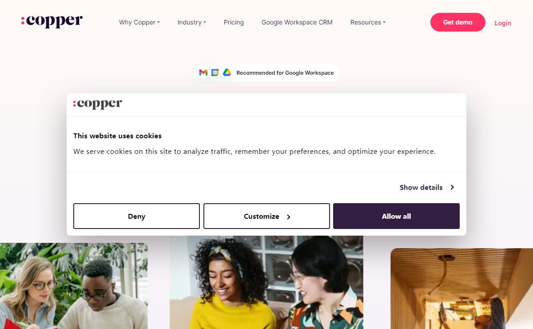
Task: Expand the Why Copper dropdown menu
Action: tap(139, 22)
